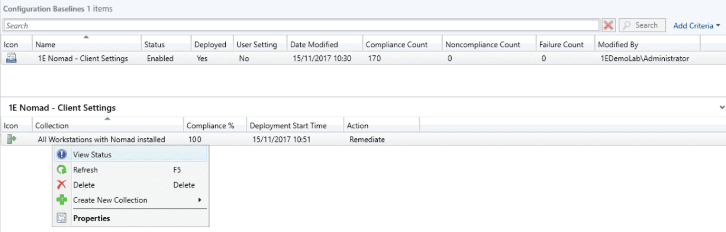The height and width of the screenshot is (232, 726).
Task: Click the compliance count 170
Action: point(375,58)
